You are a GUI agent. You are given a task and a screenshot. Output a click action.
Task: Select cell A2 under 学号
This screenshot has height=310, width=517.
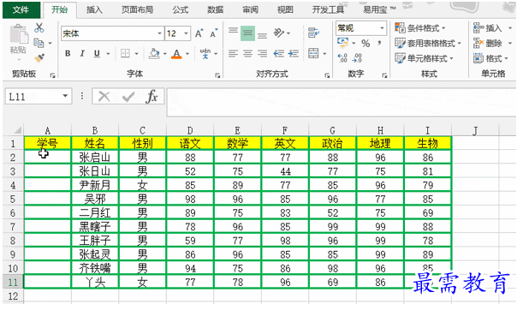pos(47,157)
